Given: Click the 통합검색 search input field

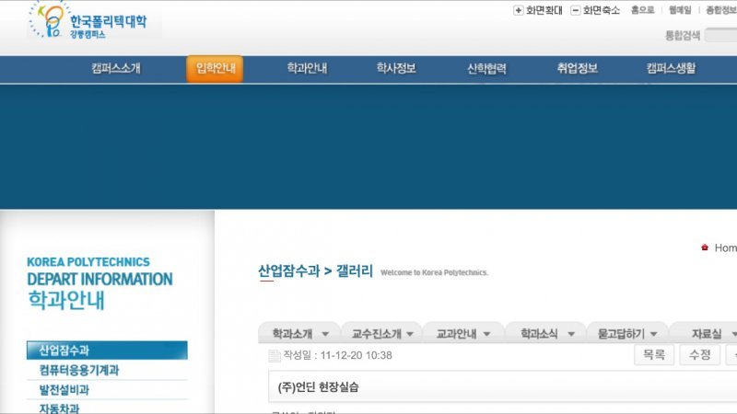Looking at the screenshot, I should click(721, 35).
